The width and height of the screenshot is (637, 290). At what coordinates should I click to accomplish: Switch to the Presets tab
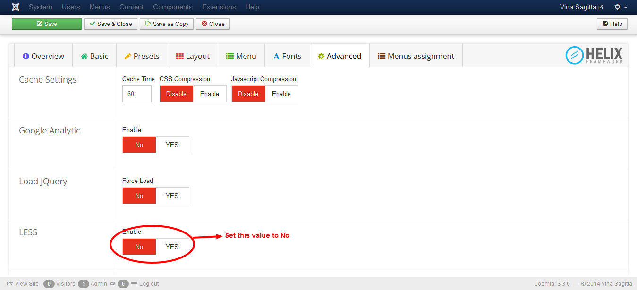pos(142,56)
